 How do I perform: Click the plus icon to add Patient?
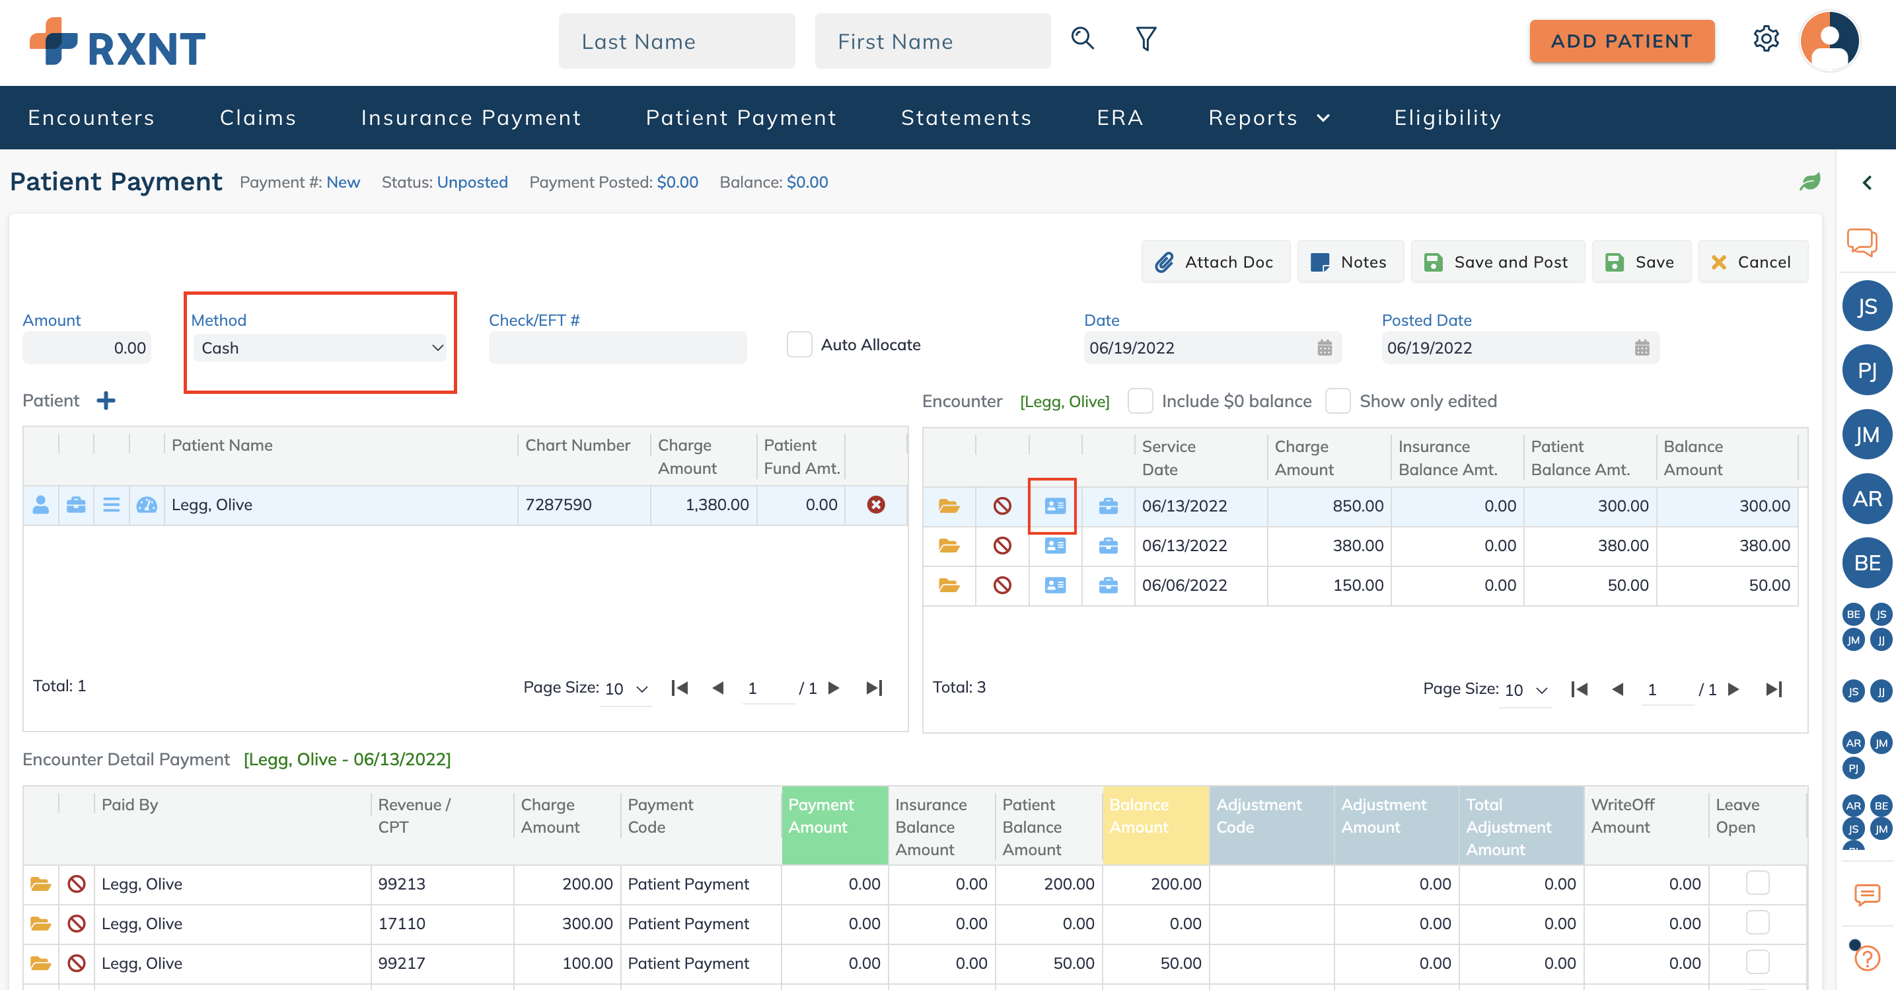click(x=106, y=400)
